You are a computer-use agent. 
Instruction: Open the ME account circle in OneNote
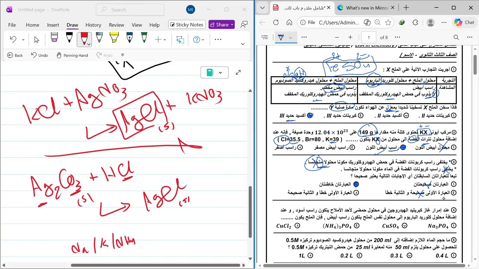190,10
